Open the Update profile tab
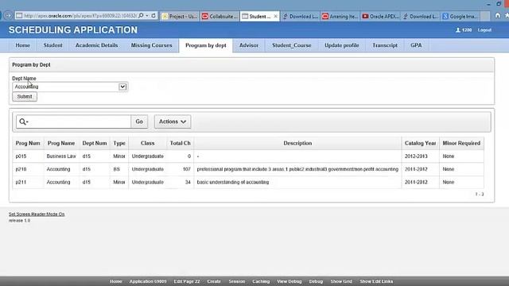This screenshot has height=286, width=509. (x=342, y=45)
